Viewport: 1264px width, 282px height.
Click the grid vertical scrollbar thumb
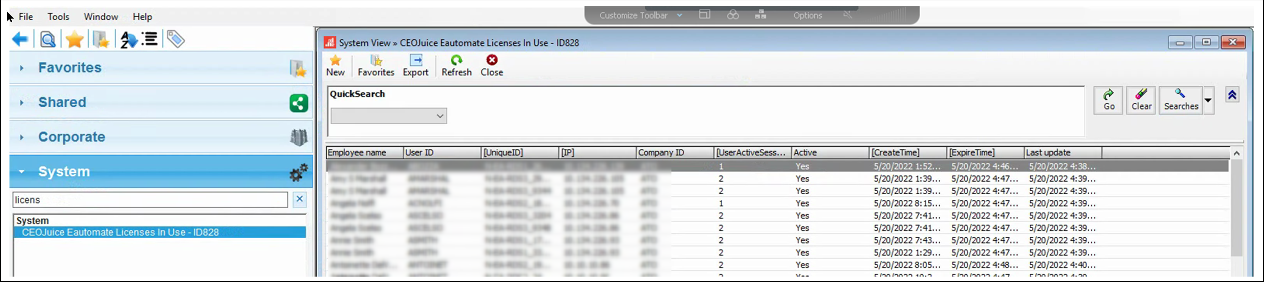coord(1237,208)
